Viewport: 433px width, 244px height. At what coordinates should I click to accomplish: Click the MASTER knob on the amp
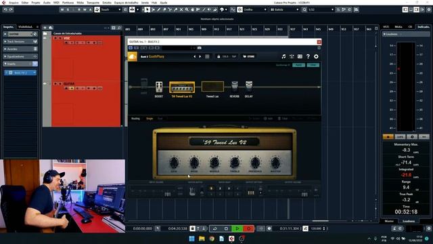[275, 163]
